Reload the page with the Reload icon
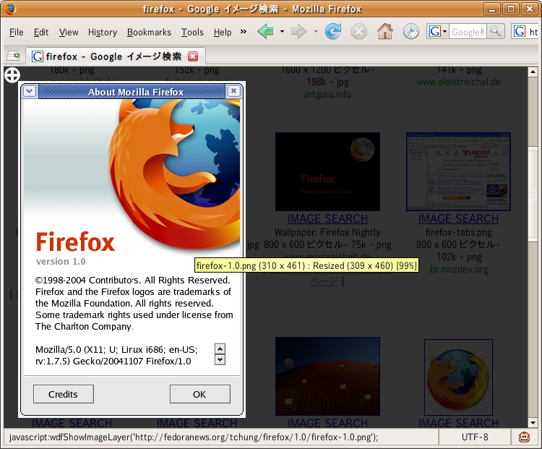Viewport: 542px width, 449px height. pyautogui.click(x=333, y=32)
